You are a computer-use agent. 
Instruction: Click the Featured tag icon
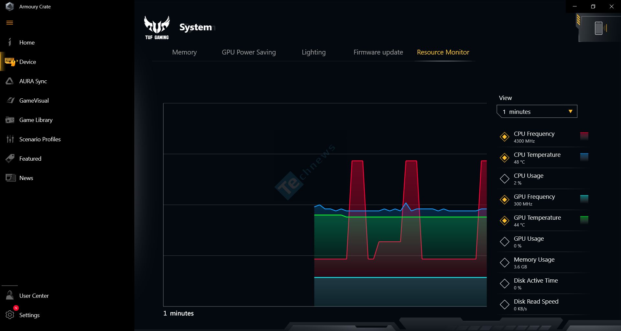[10, 158]
